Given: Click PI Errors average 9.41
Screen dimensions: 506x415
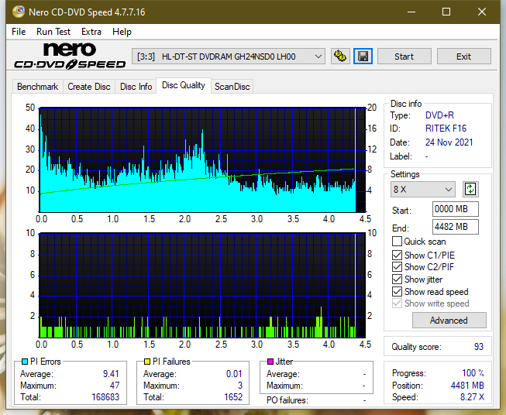Looking at the screenshot, I should click(x=111, y=374).
